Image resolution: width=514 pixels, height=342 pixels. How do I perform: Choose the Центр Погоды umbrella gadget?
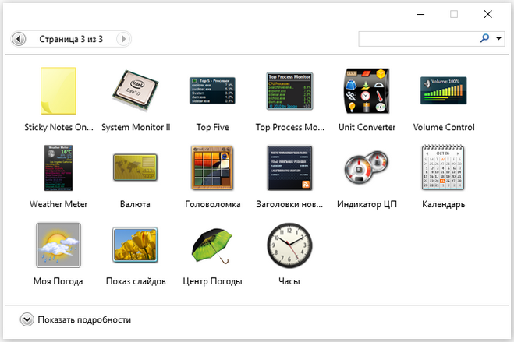[213, 245]
